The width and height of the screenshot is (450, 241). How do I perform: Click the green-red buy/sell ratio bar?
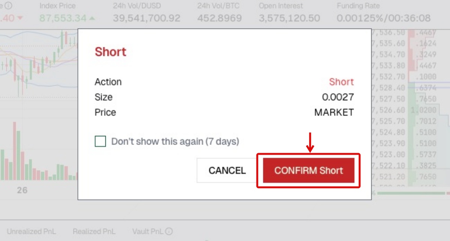pos(412,193)
